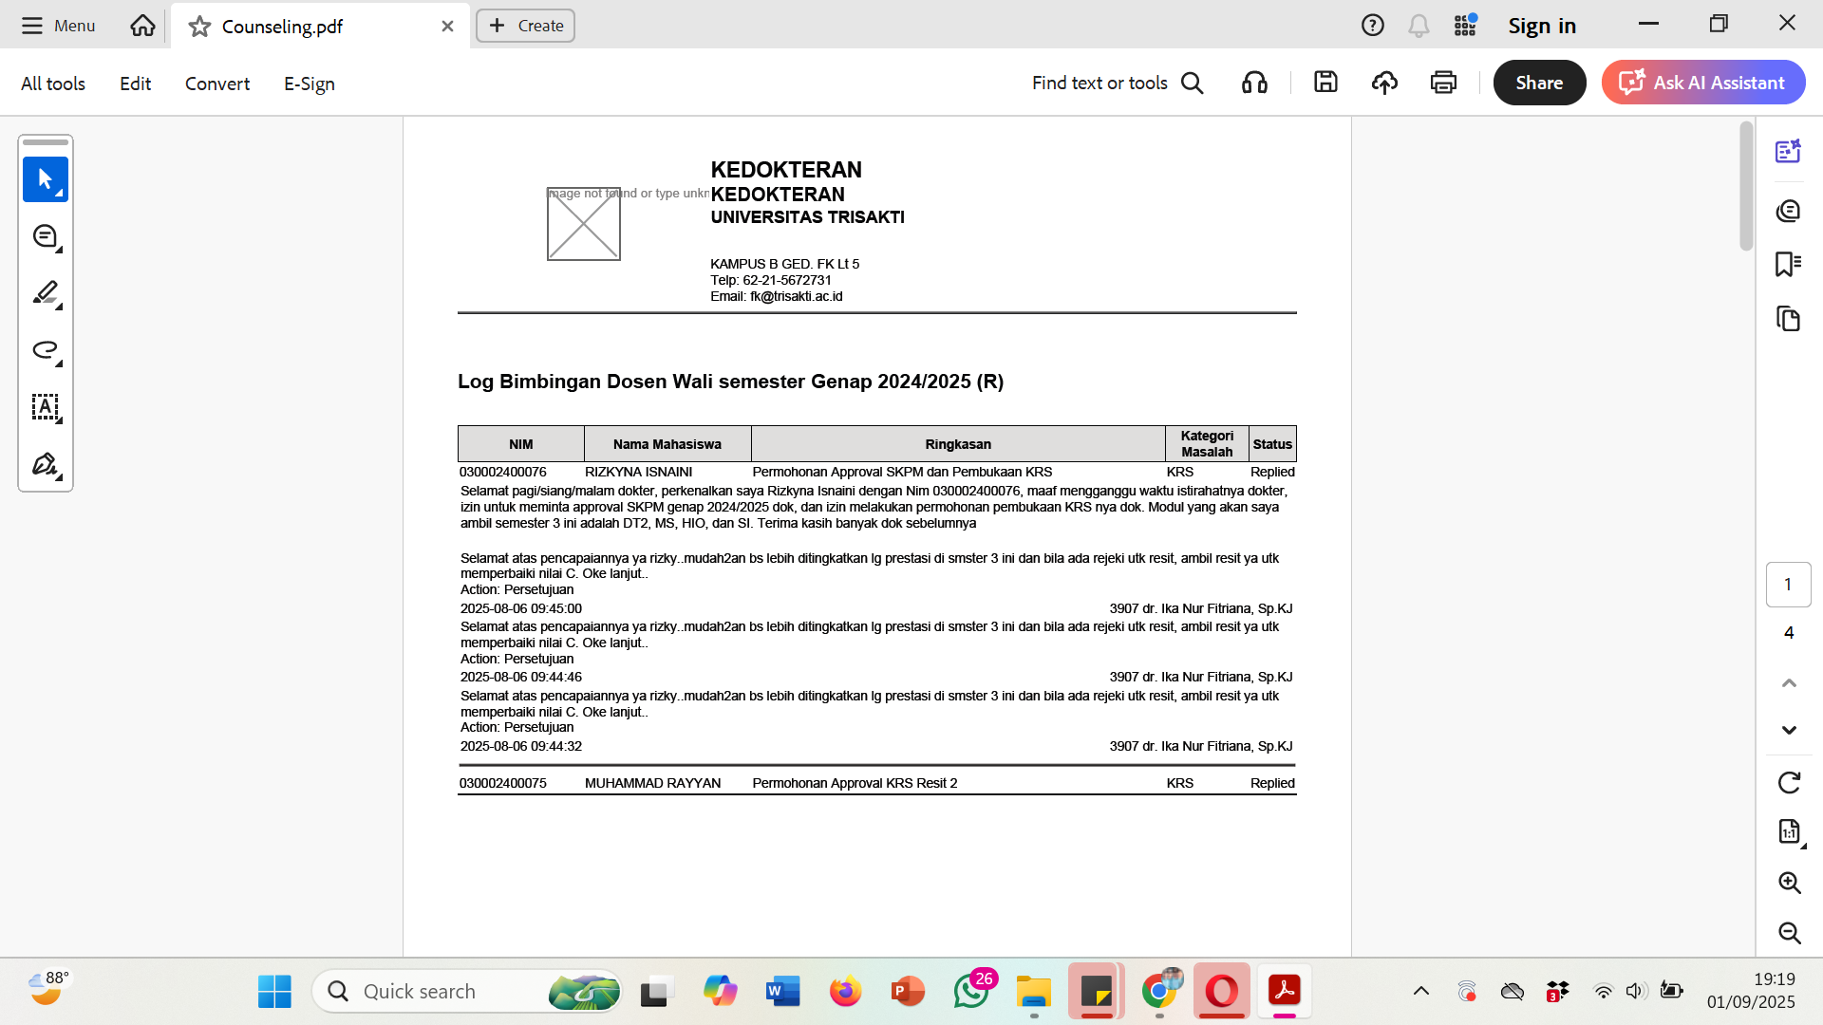Select the Add text box tool
This screenshot has width=1823, height=1025.
[46, 407]
